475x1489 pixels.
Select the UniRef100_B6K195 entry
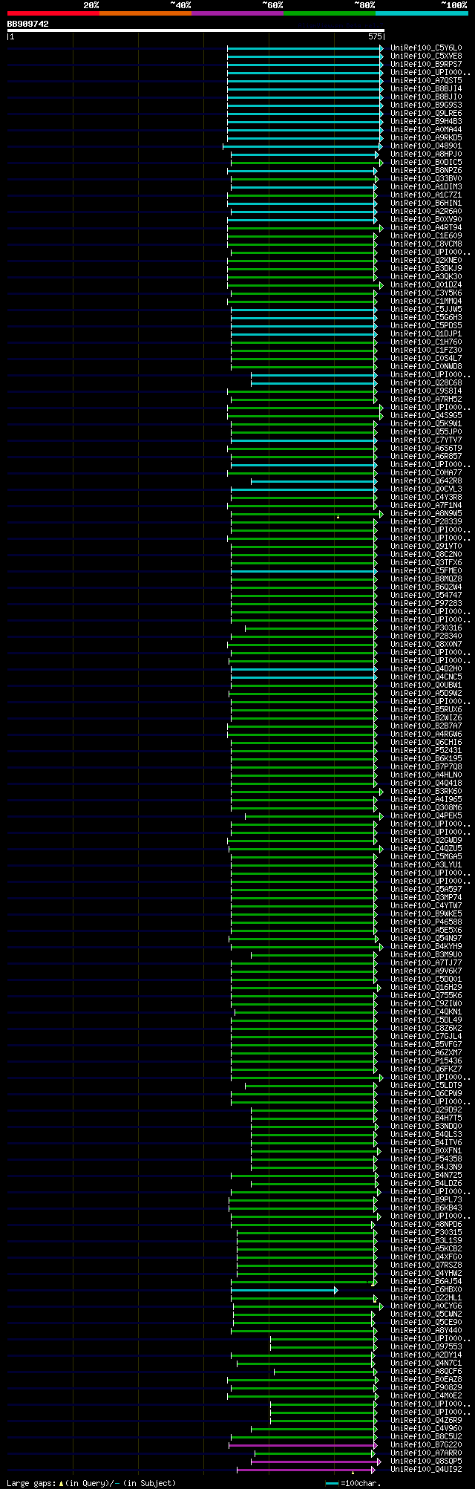pyautogui.click(x=426, y=759)
